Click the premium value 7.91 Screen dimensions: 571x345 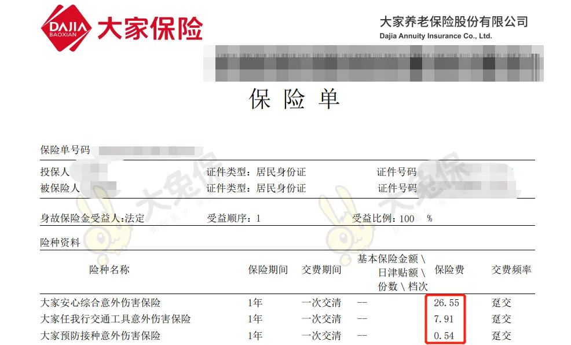click(444, 319)
